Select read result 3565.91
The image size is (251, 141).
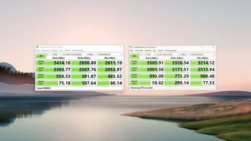(152, 63)
